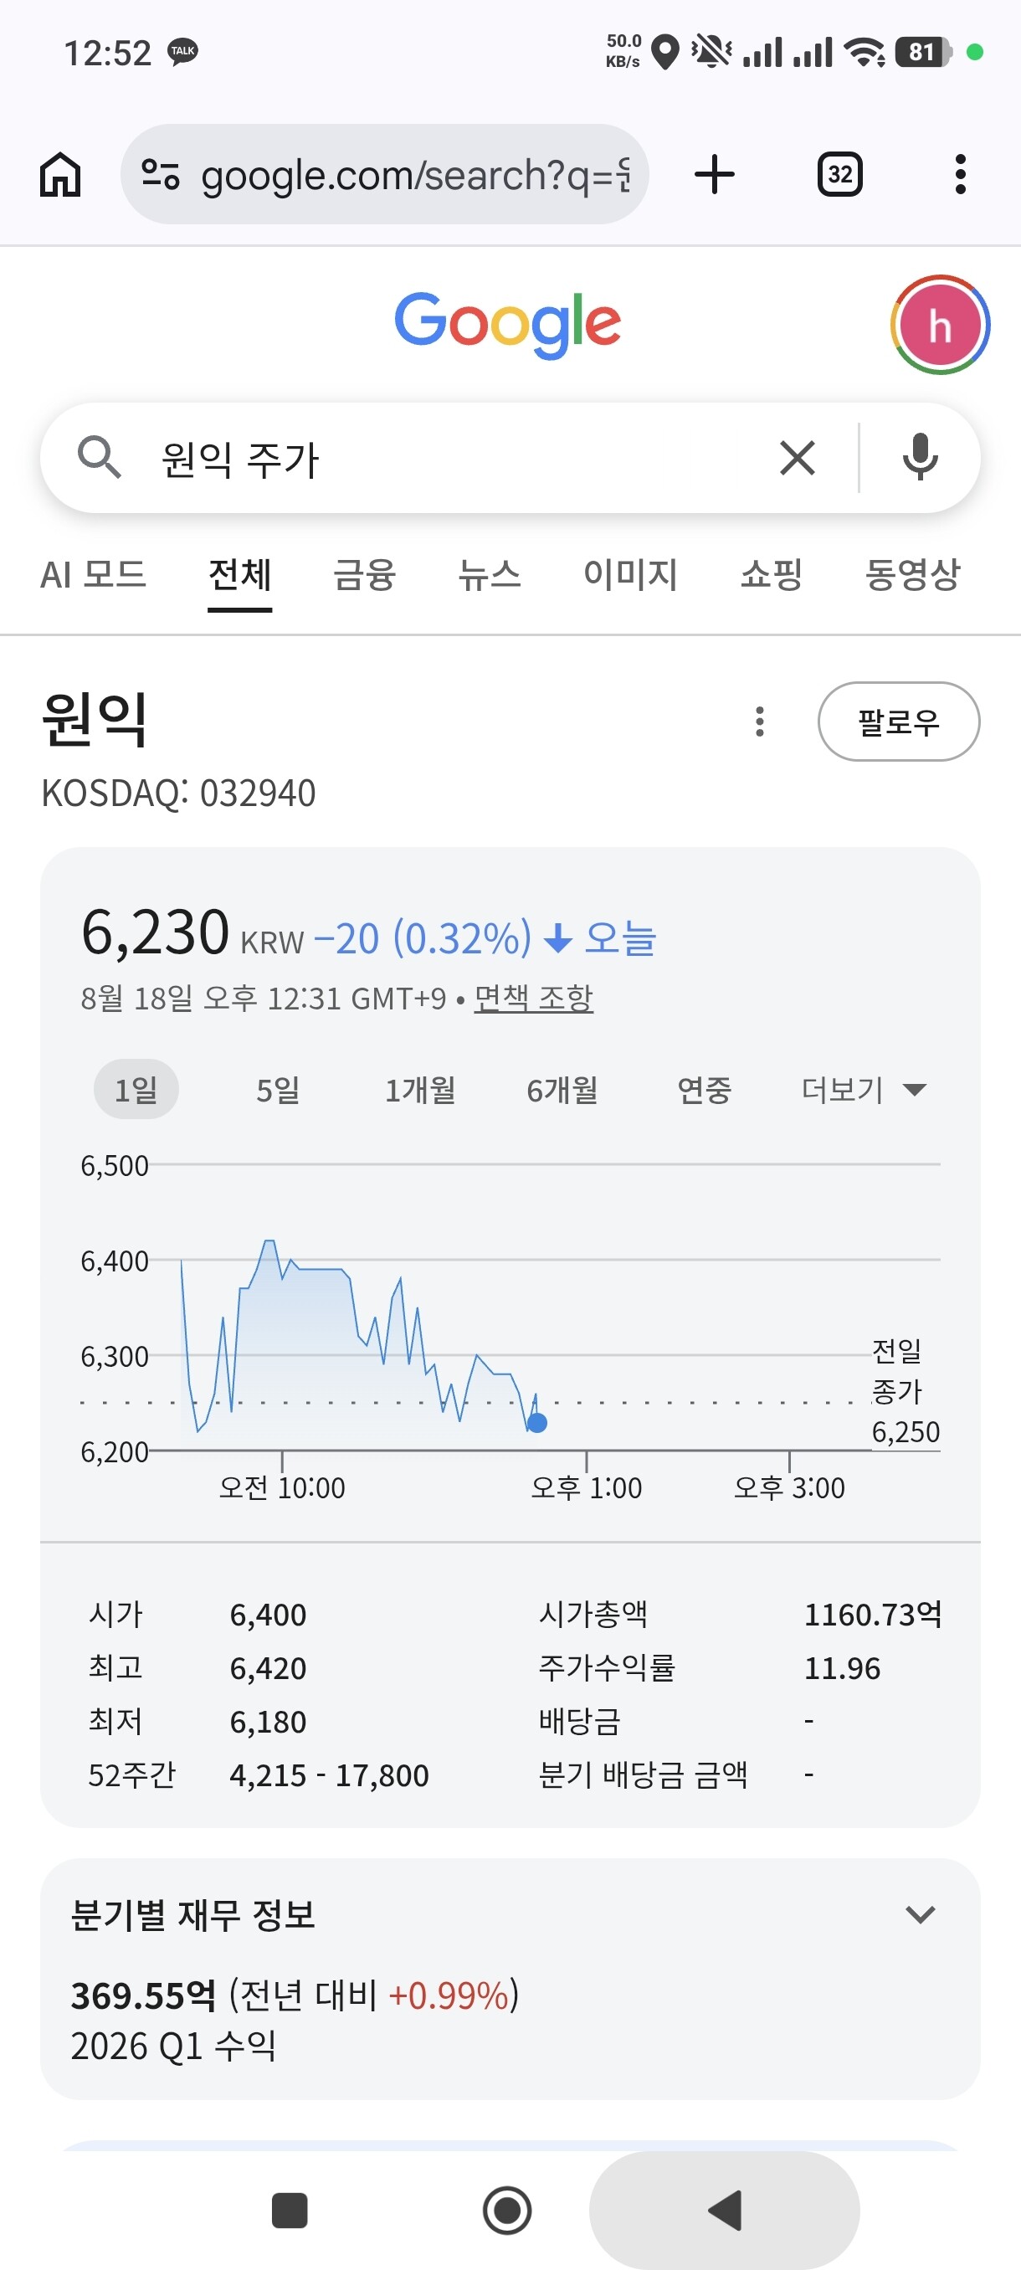
Task: Tap the current price marker on chart
Action: click(x=536, y=1423)
